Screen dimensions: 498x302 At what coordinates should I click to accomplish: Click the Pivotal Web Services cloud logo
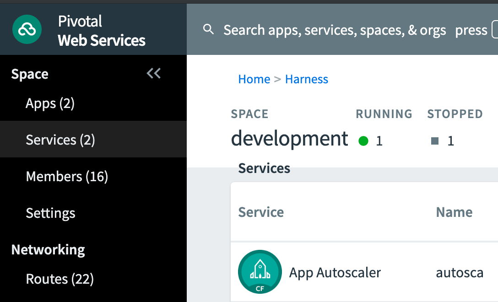27,30
